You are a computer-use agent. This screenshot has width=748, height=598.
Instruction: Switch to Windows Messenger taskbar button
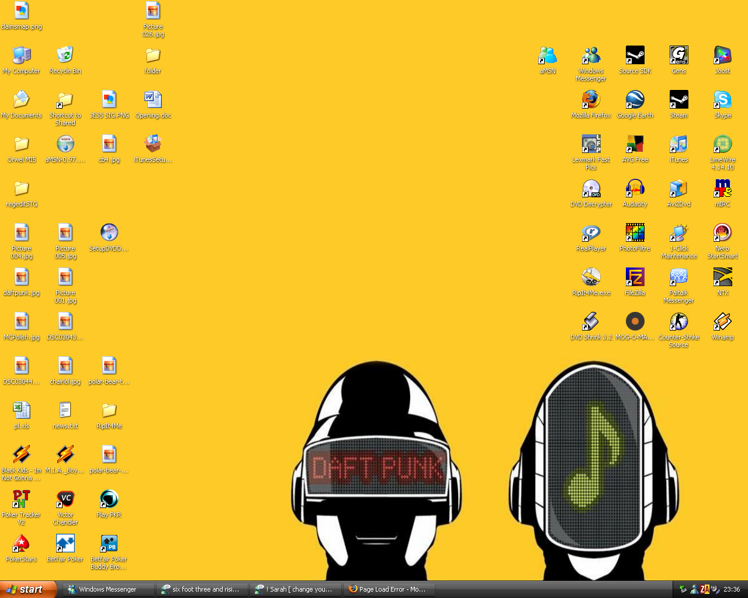[108, 589]
